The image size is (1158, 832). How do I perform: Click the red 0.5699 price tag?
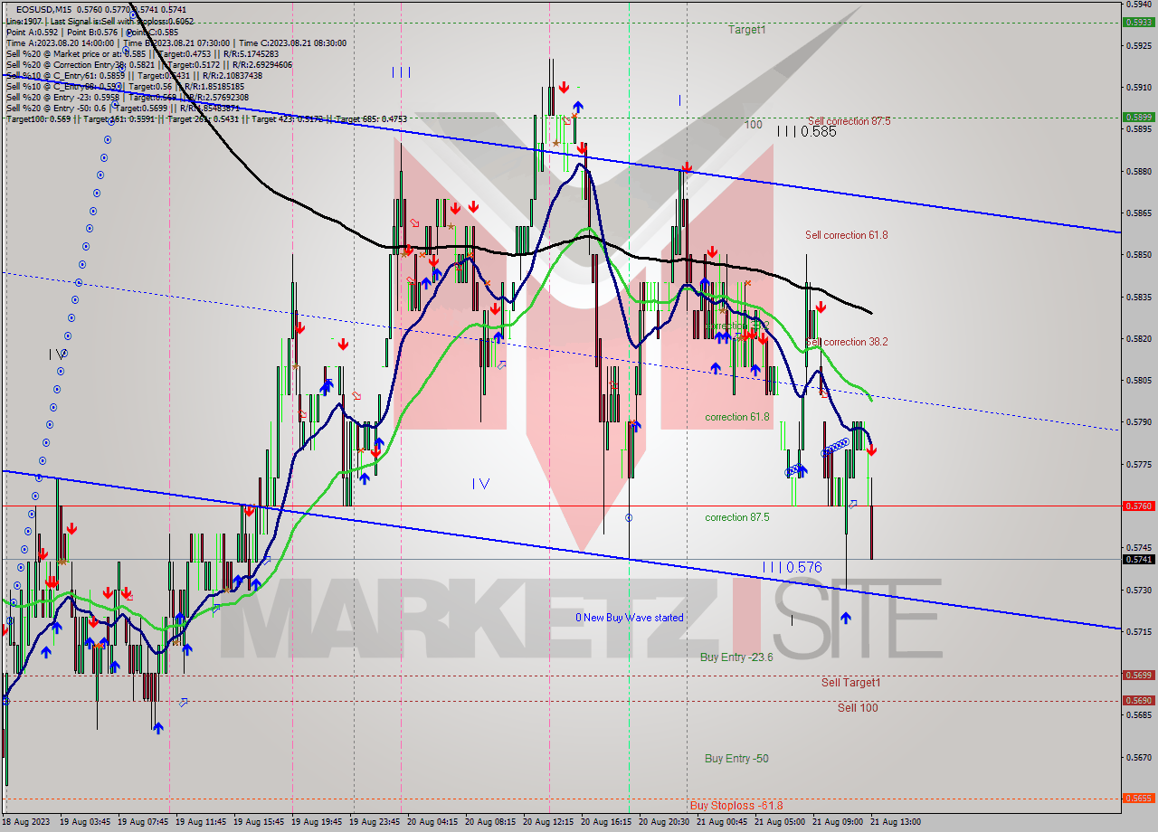coord(1138,675)
